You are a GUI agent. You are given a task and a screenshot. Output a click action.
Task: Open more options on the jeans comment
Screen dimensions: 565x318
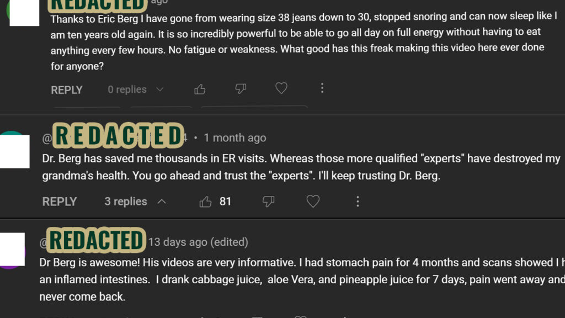coord(322,88)
